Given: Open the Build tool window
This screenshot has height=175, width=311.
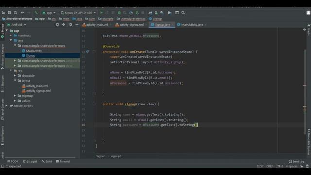Looking at the screenshot, I should tap(47, 161).
